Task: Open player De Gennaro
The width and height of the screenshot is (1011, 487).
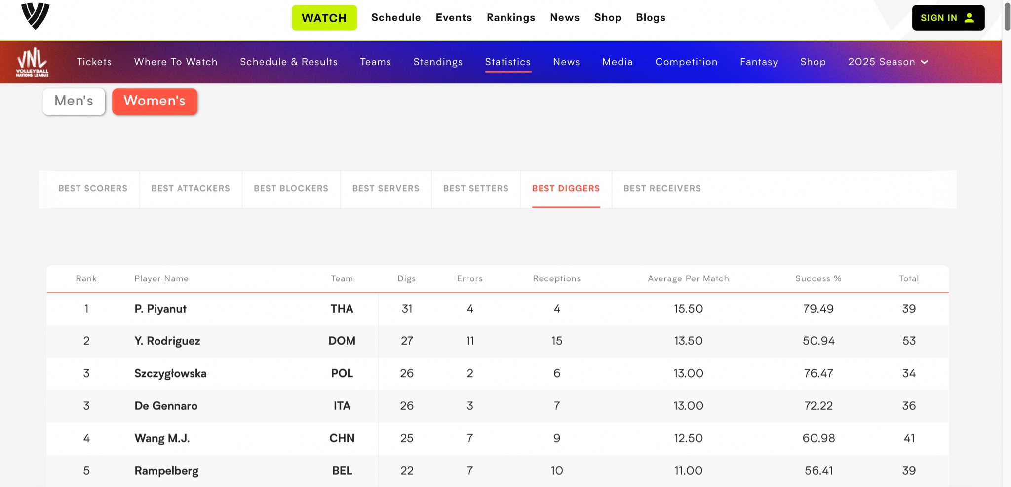Action: [x=166, y=406]
